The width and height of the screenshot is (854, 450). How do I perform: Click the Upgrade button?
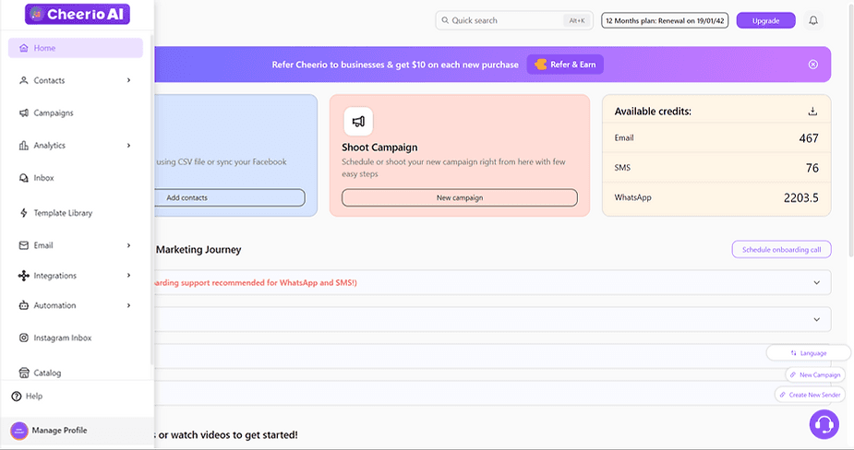pos(765,20)
